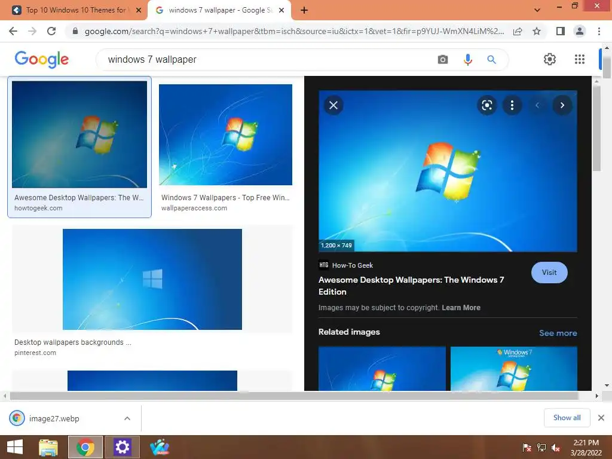Open the Learn More copyright link

pos(461,308)
